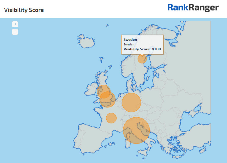
Task: Select the large bubble over Italy
Action: point(136,130)
